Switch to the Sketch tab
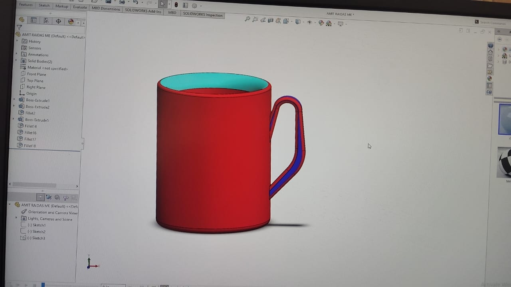The height and width of the screenshot is (287, 511). pyautogui.click(x=44, y=6)
